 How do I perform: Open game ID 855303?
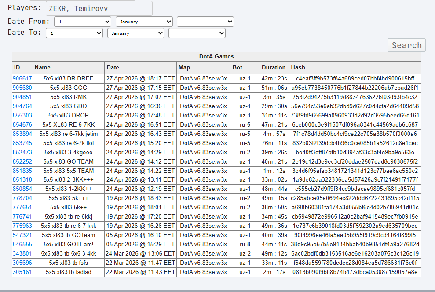[22, 115]
